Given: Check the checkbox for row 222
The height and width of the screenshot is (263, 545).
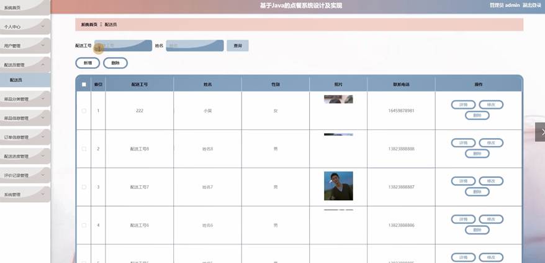Looking at the screenshot, I should point(84,111).
